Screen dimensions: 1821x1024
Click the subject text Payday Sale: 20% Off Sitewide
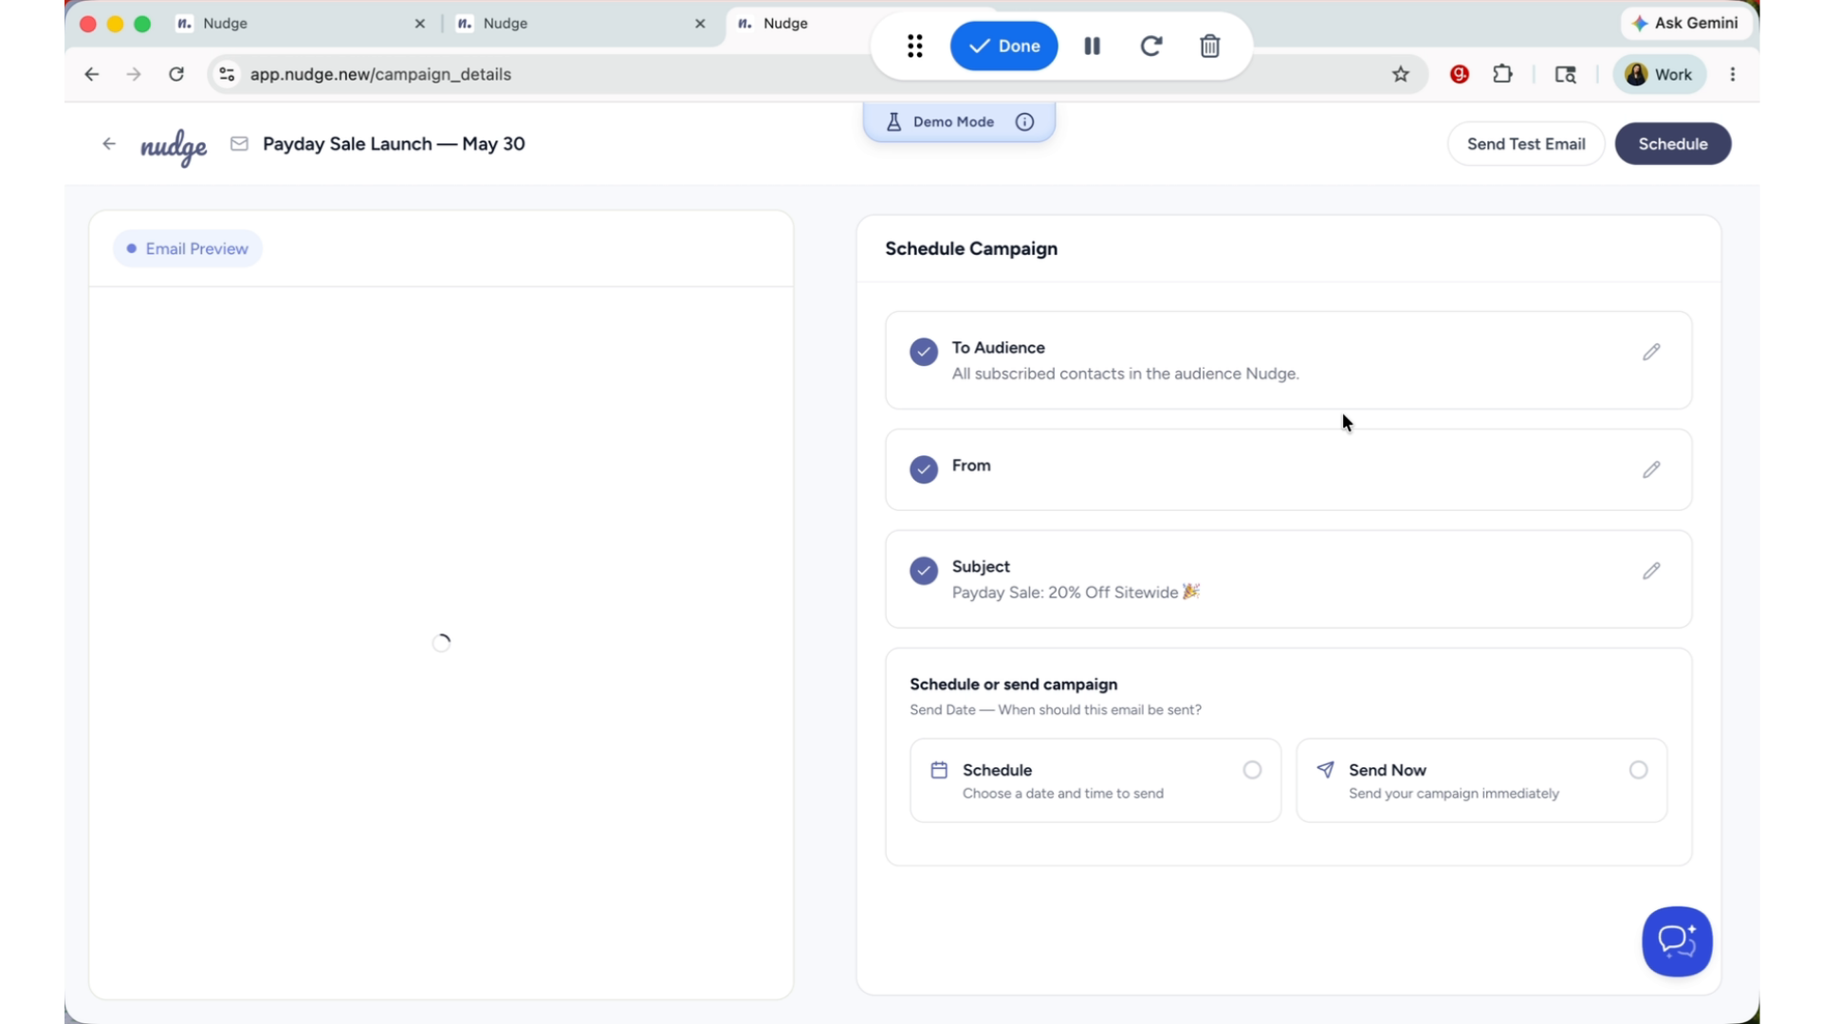click(x=1076, y=593)
